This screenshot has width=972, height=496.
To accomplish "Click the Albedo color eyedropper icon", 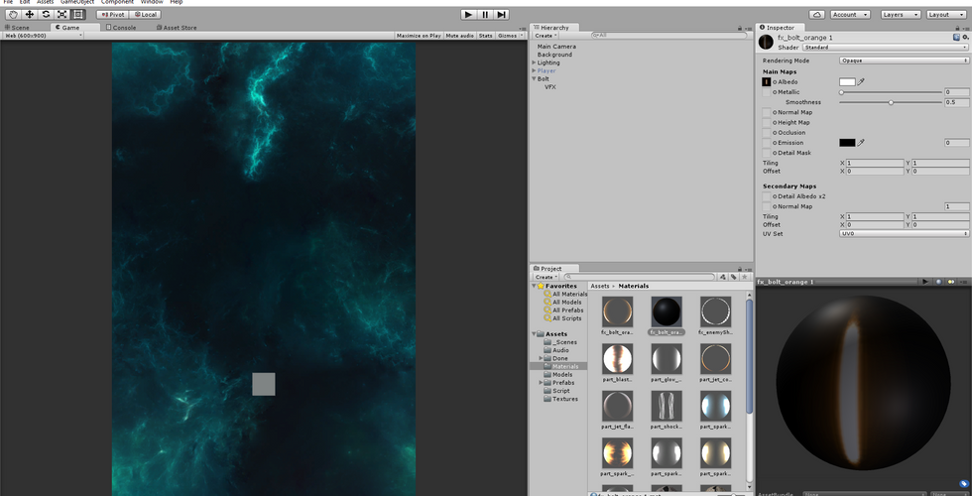I will click(862, 82).
